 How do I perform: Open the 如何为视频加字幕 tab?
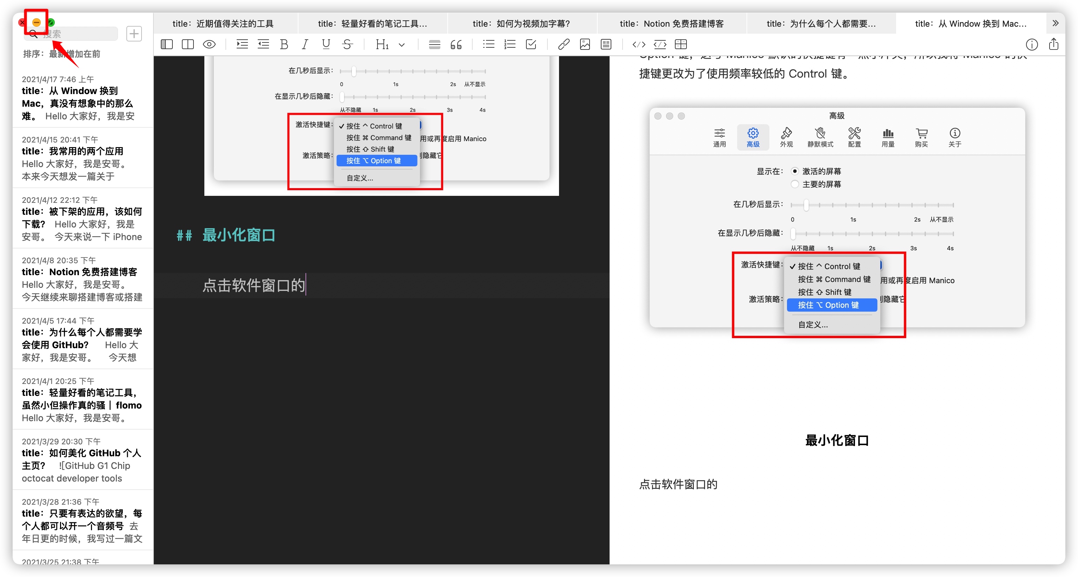(x=521, y=24)
